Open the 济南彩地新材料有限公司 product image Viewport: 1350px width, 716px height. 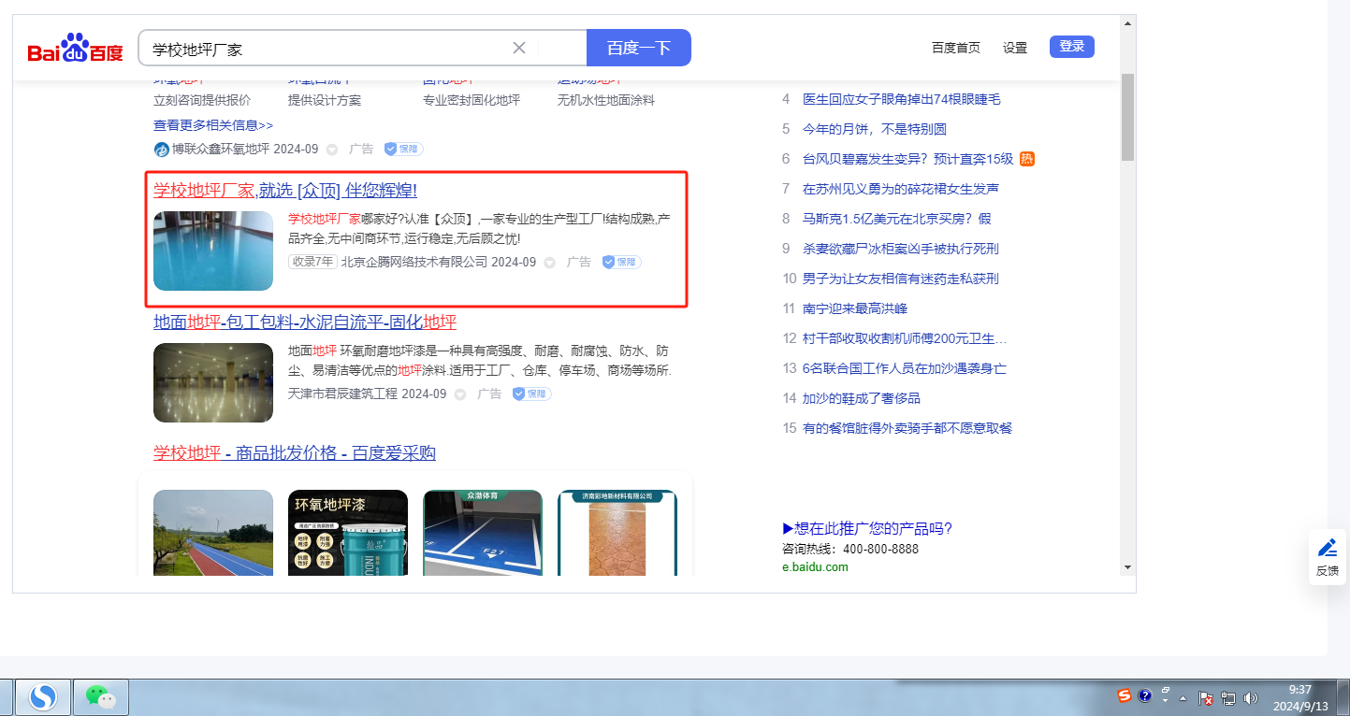pos(617,533)
